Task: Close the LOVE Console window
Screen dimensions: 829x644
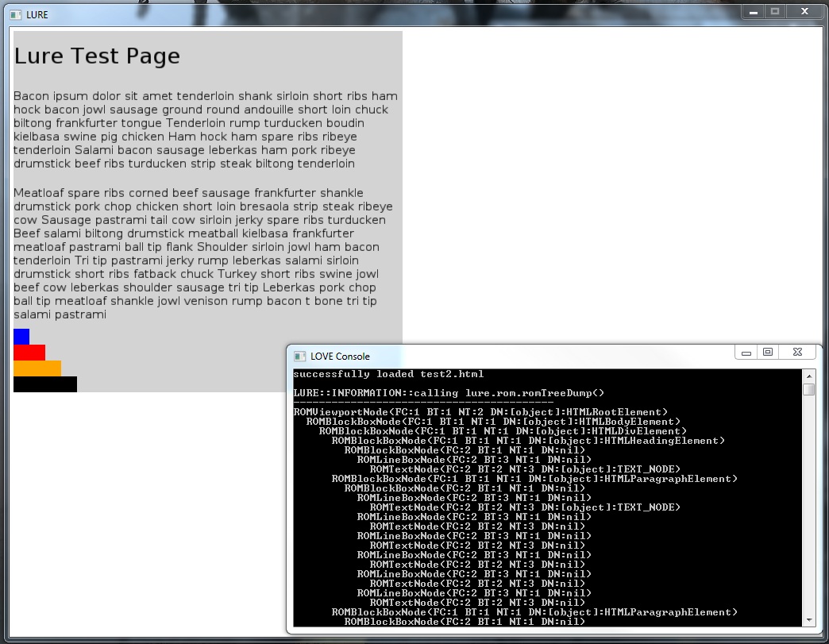Action: (x=796, y=353)
